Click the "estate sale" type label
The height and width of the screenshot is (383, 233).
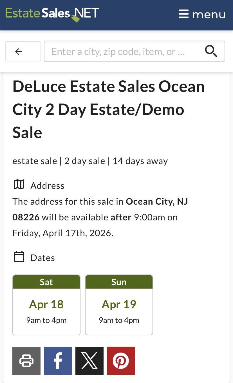click(35, 161)
